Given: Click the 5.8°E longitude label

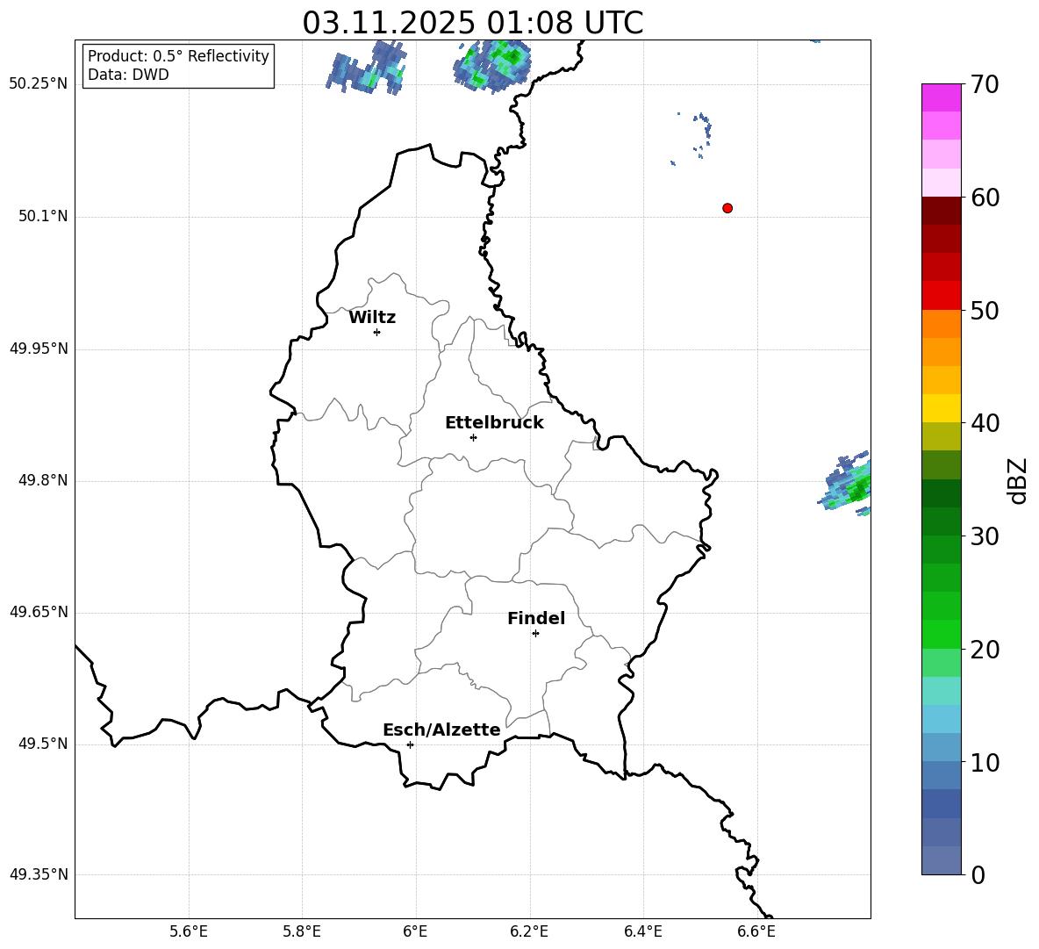Looking at the screenshot, I should coord(302,931).
